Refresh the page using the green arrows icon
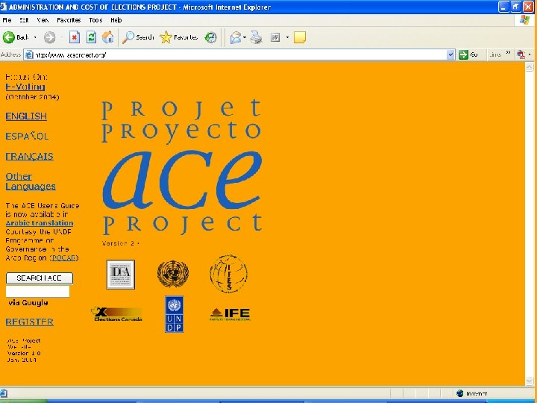This screenshot has height=403, width=537. (x=91, y=37)
